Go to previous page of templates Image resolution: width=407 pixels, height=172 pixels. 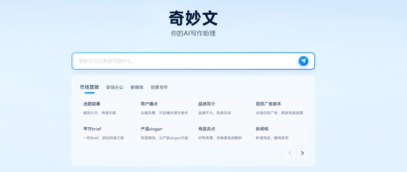pos(290,153)
